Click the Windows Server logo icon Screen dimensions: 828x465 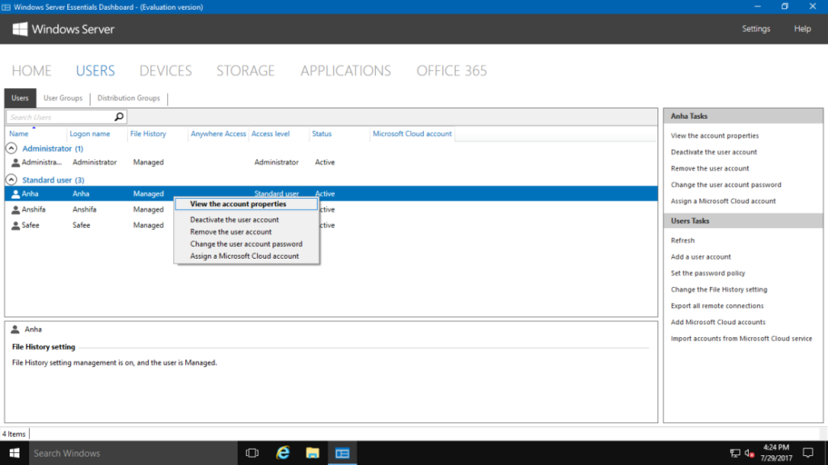tap(19, 29)
